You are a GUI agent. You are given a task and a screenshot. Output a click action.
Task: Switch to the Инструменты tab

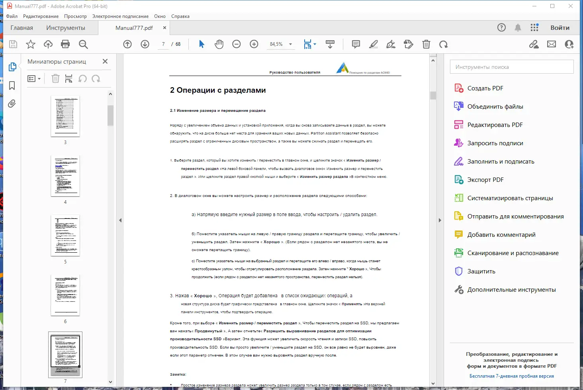click(x=66, y=27)
